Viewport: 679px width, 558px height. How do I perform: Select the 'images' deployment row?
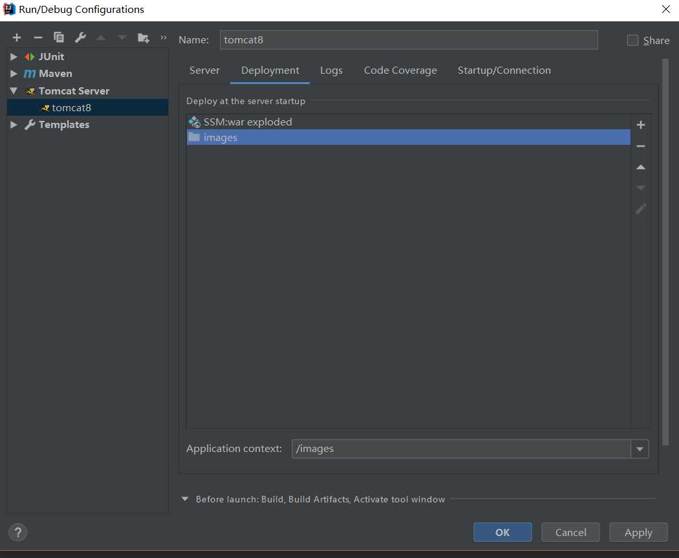408,137
